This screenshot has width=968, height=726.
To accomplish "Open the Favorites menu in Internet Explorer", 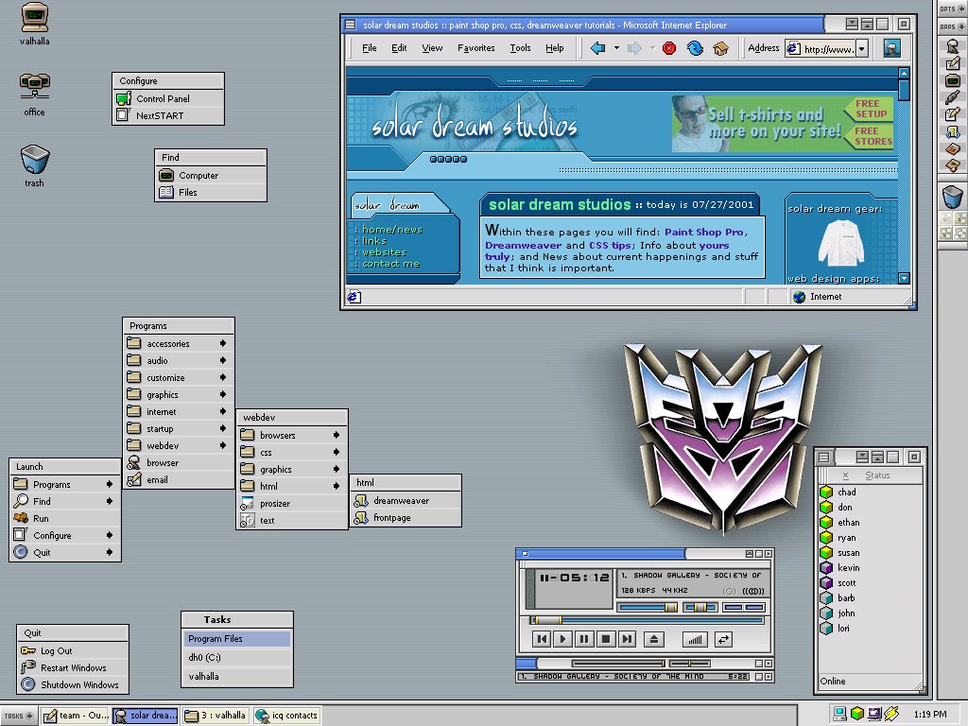I will [476, 48].
